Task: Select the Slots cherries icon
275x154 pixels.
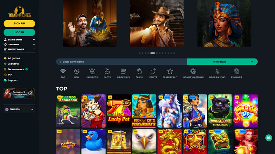Action: (107, 72)
